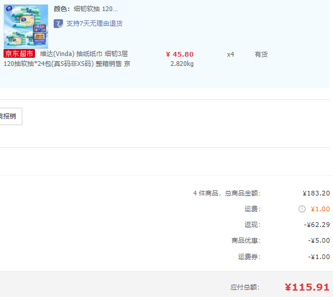
Task: Select the shipping coupon value -¥1.00
Action: (319, 257)
